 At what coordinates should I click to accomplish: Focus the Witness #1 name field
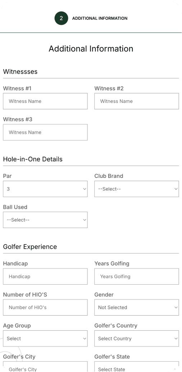pyautogui.click(x=45, y=101)
